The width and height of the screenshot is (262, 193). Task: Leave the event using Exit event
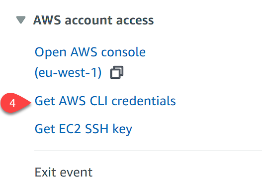coord(64,172)
